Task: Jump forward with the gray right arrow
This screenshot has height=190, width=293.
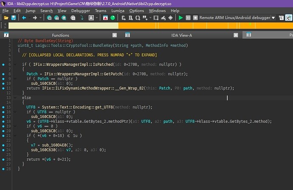Action: [x=35, y=18]
